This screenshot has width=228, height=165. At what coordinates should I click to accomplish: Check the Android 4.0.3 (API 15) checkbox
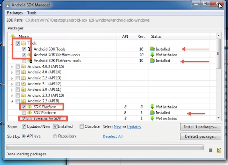pyautogui.click(x=18, y=67)
